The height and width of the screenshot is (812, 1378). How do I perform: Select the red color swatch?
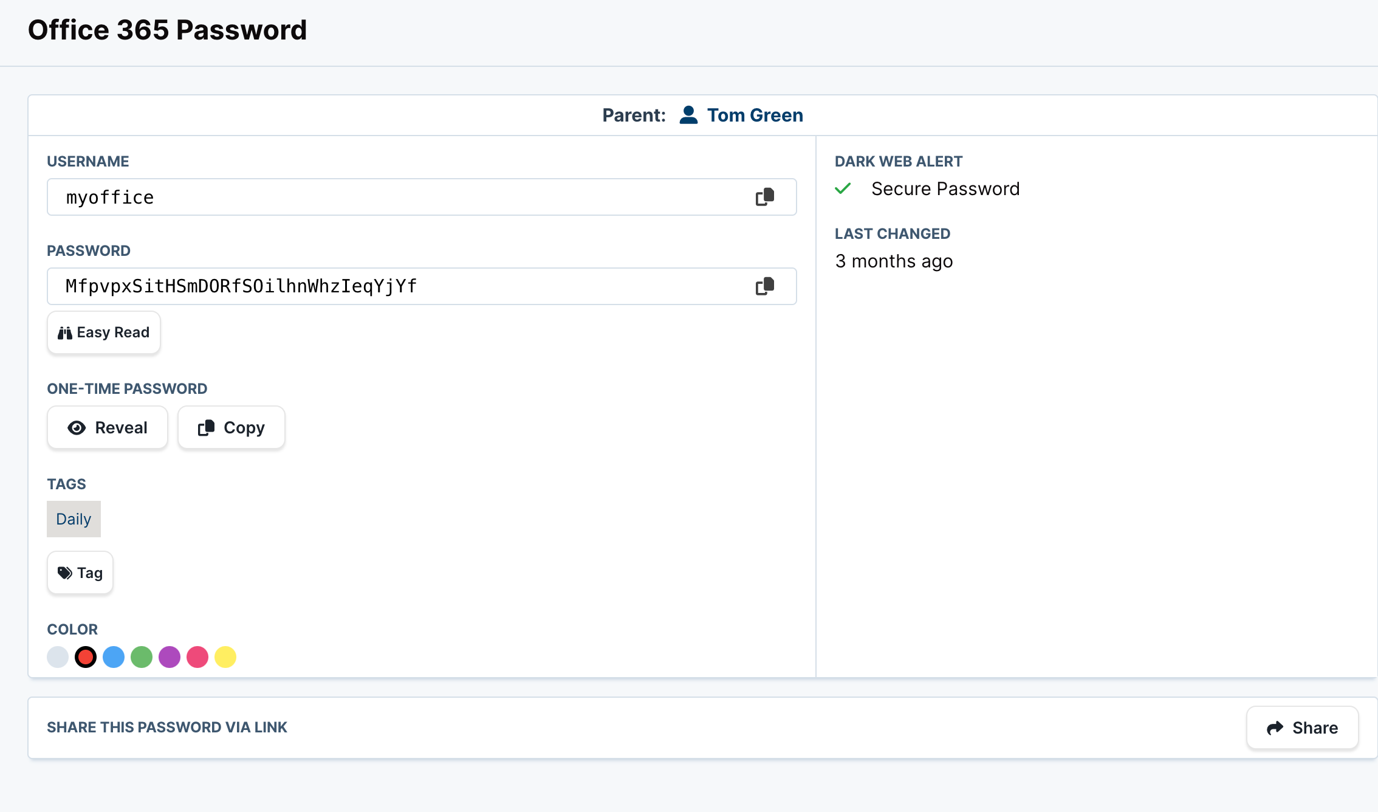click(86, 657)
